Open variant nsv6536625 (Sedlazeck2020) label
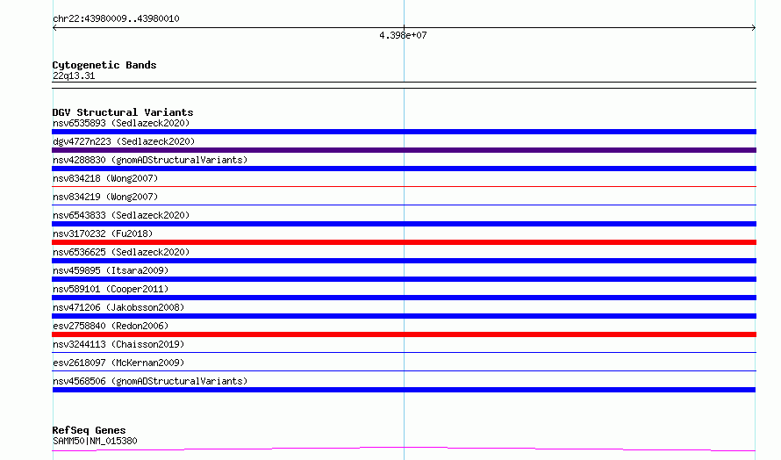 [121, 252]
